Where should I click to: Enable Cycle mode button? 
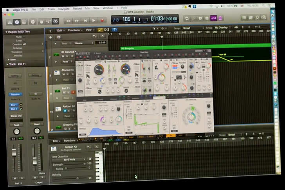coord(187,18)
